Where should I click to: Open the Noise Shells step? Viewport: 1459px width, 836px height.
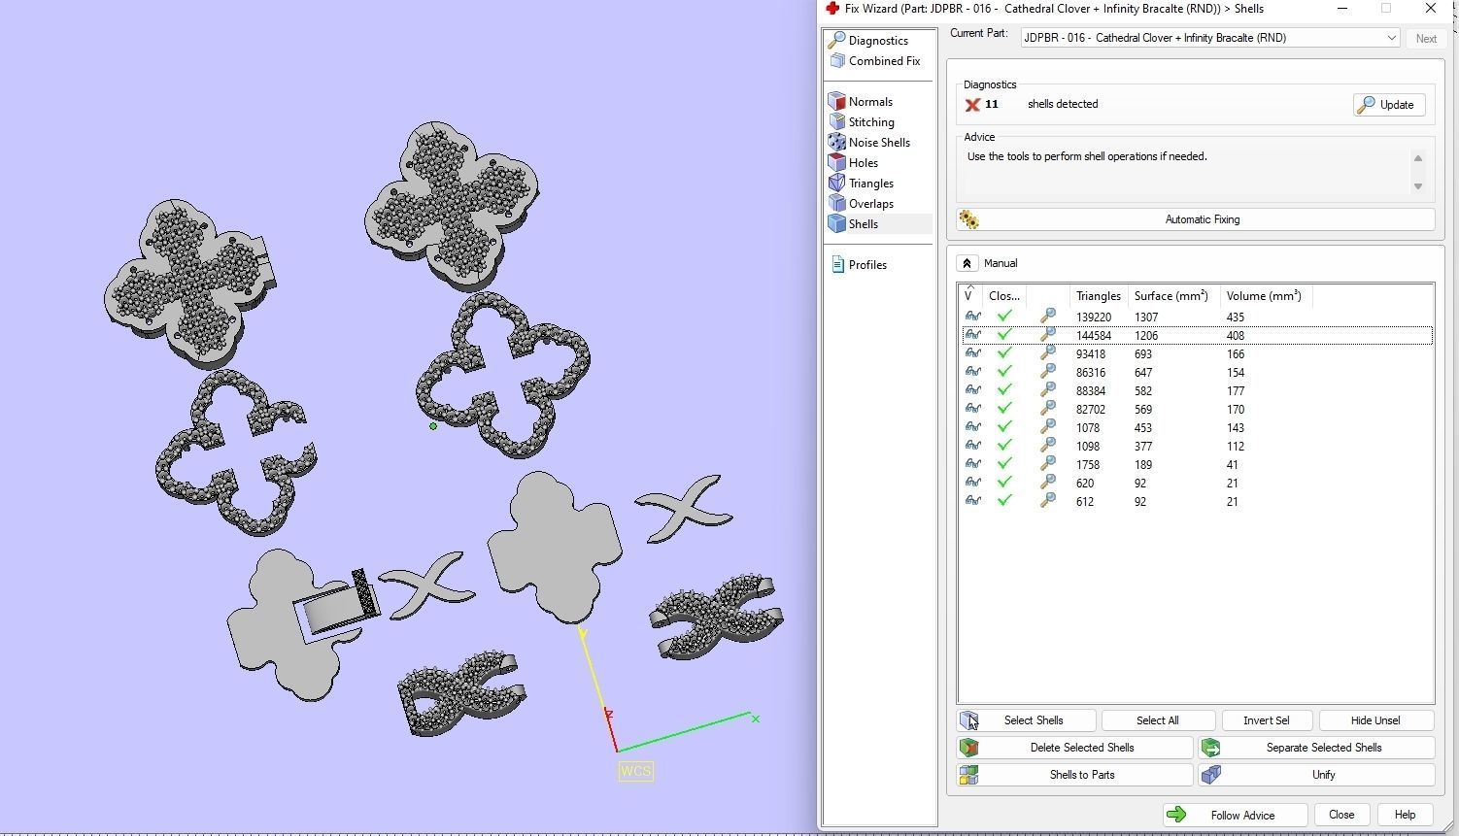click(879, 143)
